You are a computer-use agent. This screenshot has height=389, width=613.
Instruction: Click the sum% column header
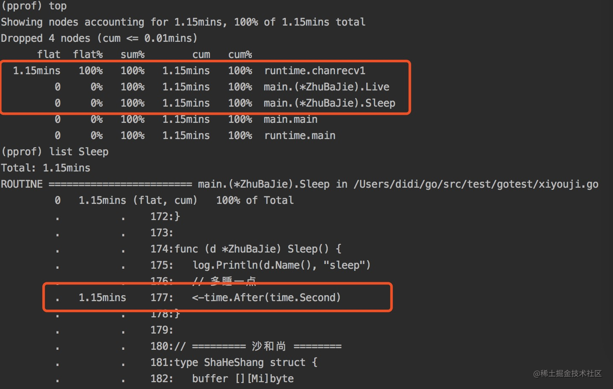(133, 54)
